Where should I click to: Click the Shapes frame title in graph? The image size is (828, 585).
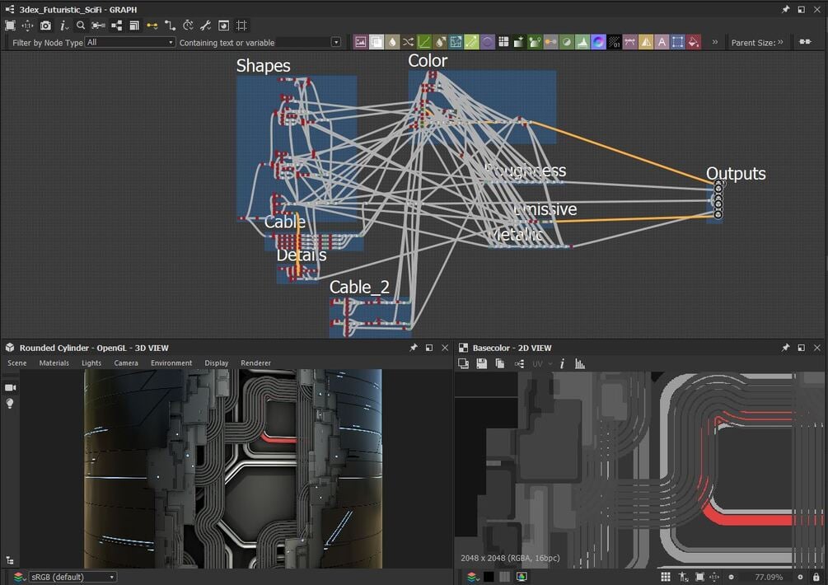point(263,66)
